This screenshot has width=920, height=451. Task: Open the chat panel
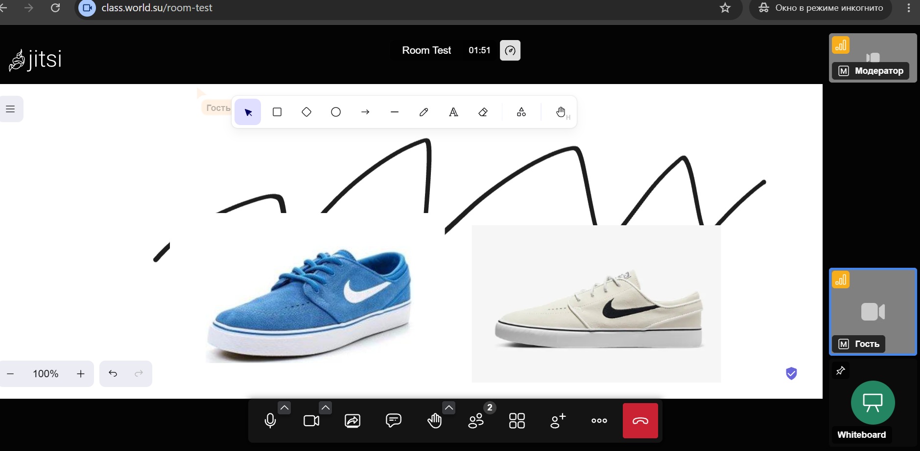pyautogui.click(x=394, y=421)
